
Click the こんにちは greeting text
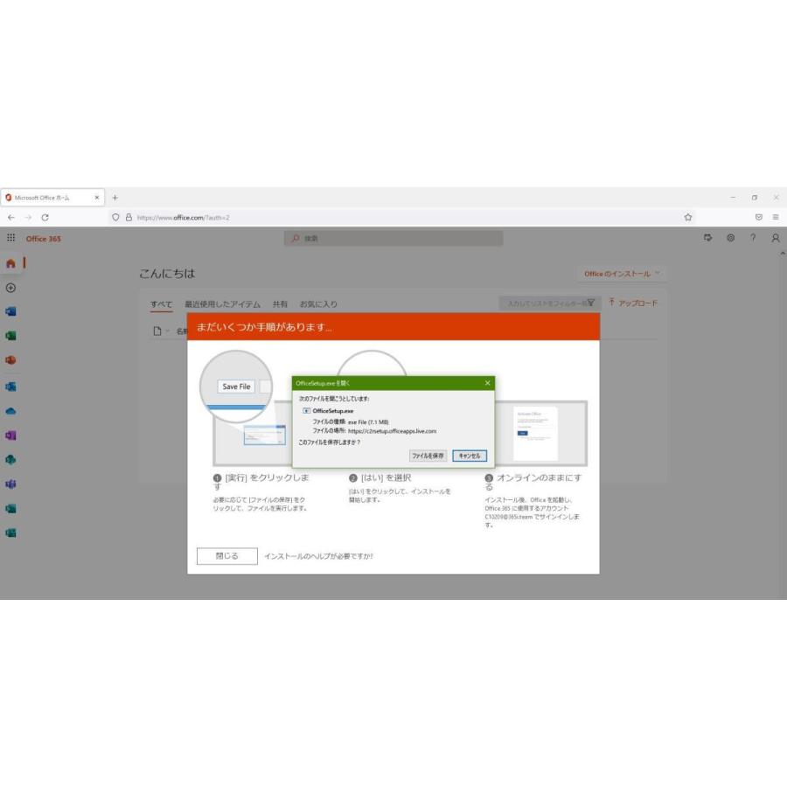[x=167, y=274]
